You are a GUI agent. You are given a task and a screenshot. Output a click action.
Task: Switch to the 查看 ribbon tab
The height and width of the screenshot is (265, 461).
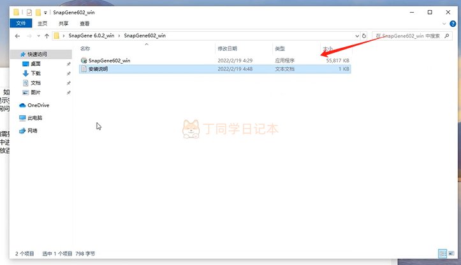85,24
